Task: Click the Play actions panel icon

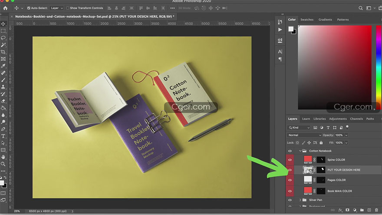Action: pos(280,30)
